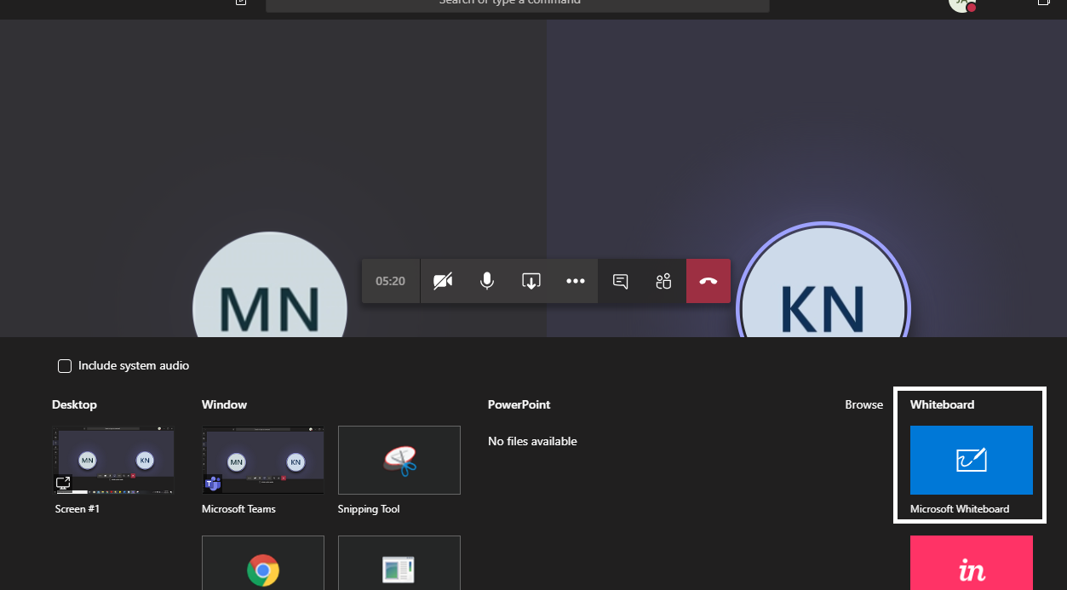Hang up the call
This screenshot has height=590, width=1067.
pos(708,281)
